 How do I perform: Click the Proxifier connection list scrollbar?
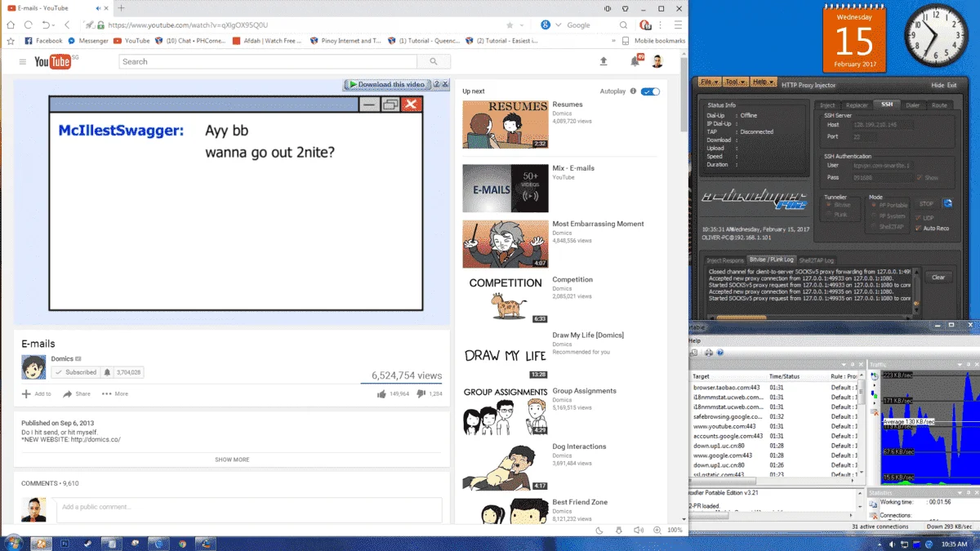(862, 426)
